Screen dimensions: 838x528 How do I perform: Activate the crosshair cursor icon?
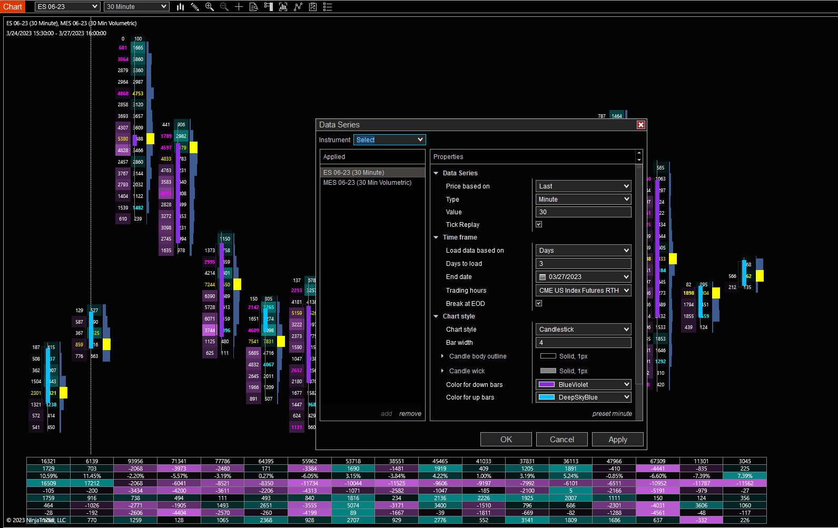(239, 7)
